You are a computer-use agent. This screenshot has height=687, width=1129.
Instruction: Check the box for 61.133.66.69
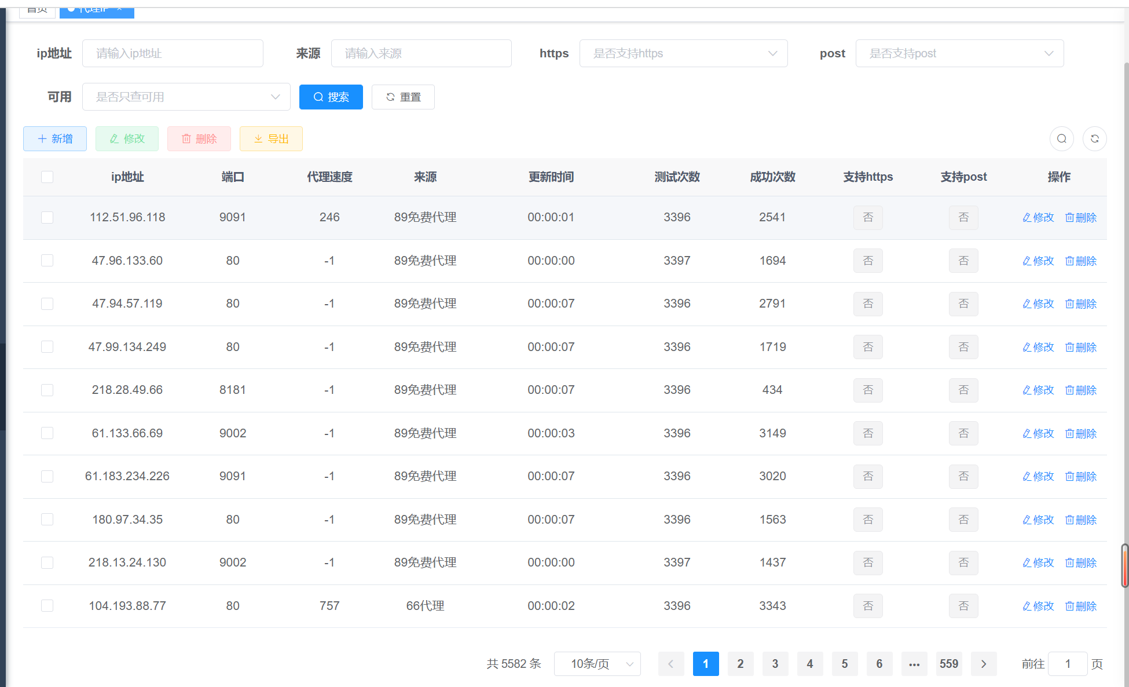click(x=47, y=433)
